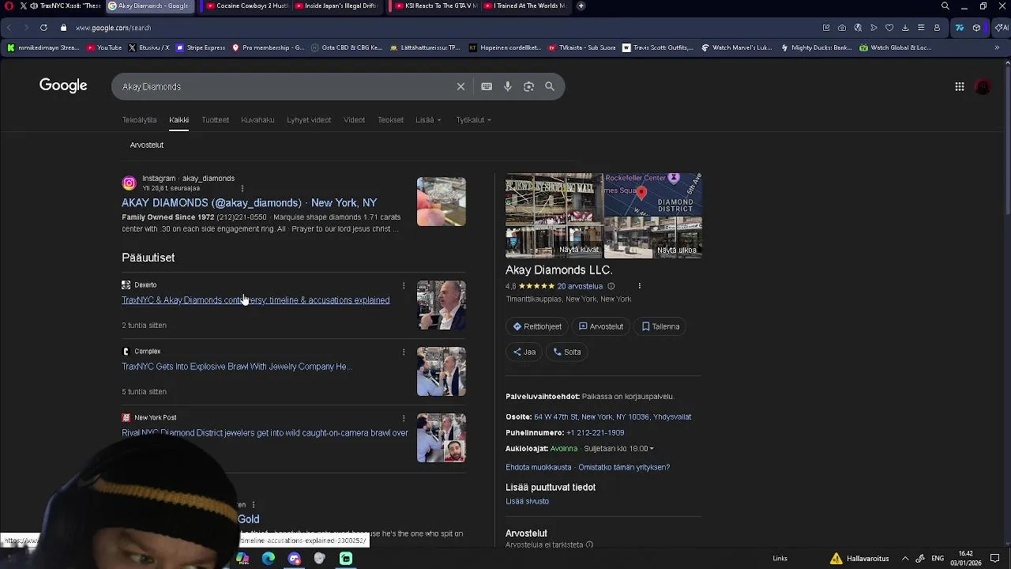
Task: Open the 64 W 47th St address link
Action: [612, 417]
